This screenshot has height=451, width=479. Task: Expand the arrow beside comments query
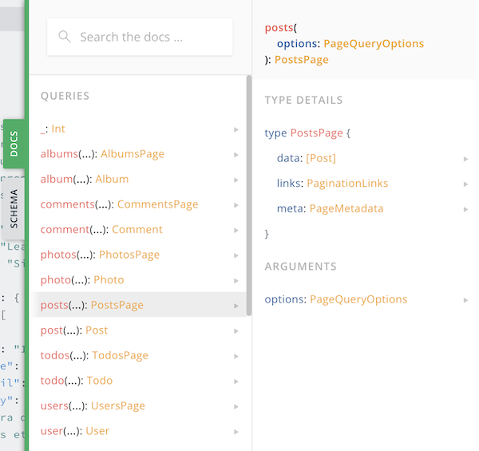point(236,204)
